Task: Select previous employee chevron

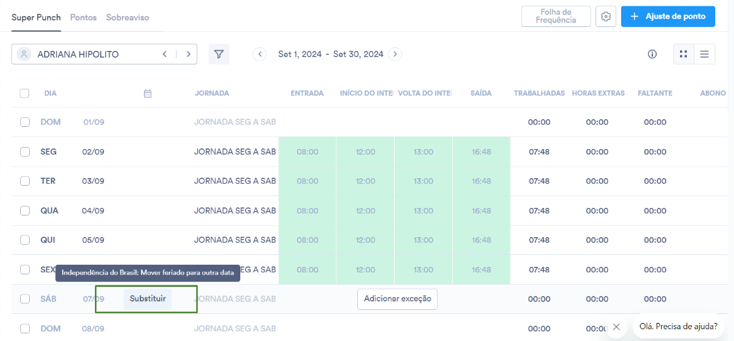Action: point(165,54)
